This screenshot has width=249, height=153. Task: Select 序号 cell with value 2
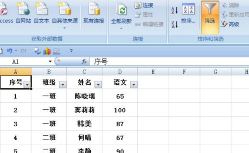tap(16, 110)
